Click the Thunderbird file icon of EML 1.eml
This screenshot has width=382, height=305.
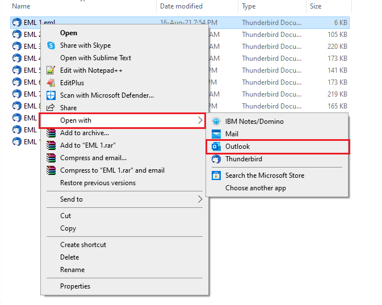(x=17, y=22)
